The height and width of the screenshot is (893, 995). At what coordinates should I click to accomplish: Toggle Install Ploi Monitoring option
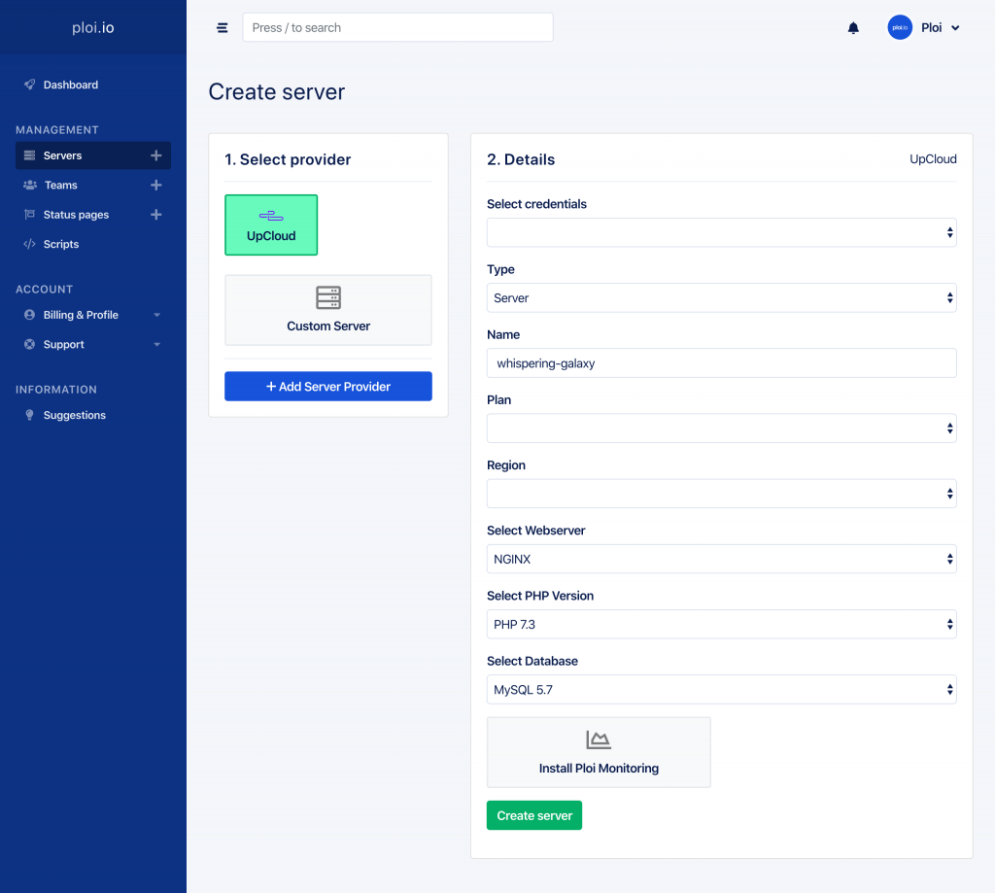[x=599, y=751]
